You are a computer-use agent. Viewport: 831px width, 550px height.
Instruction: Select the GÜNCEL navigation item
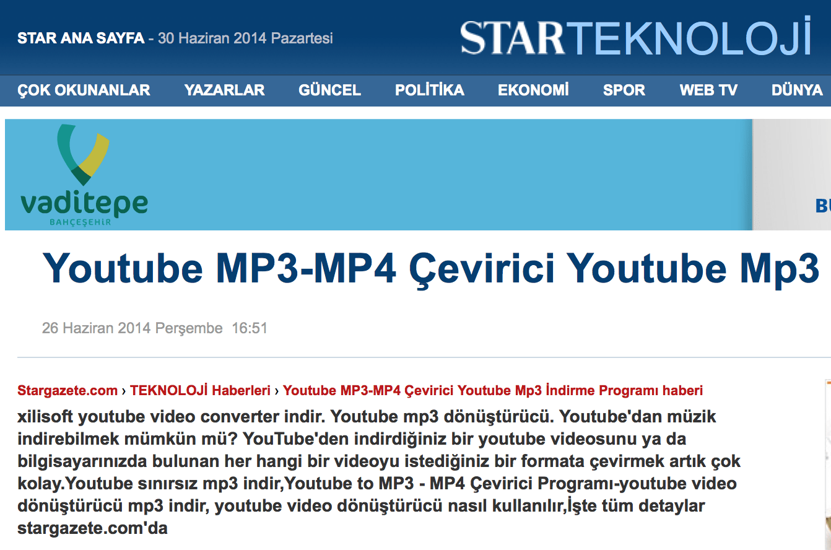coord(329,90)
